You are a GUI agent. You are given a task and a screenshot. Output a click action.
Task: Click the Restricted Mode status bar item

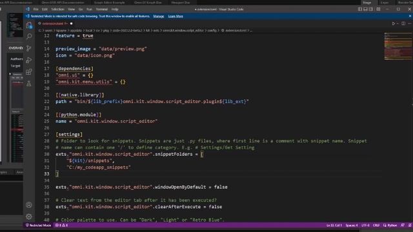coord(39,225)
